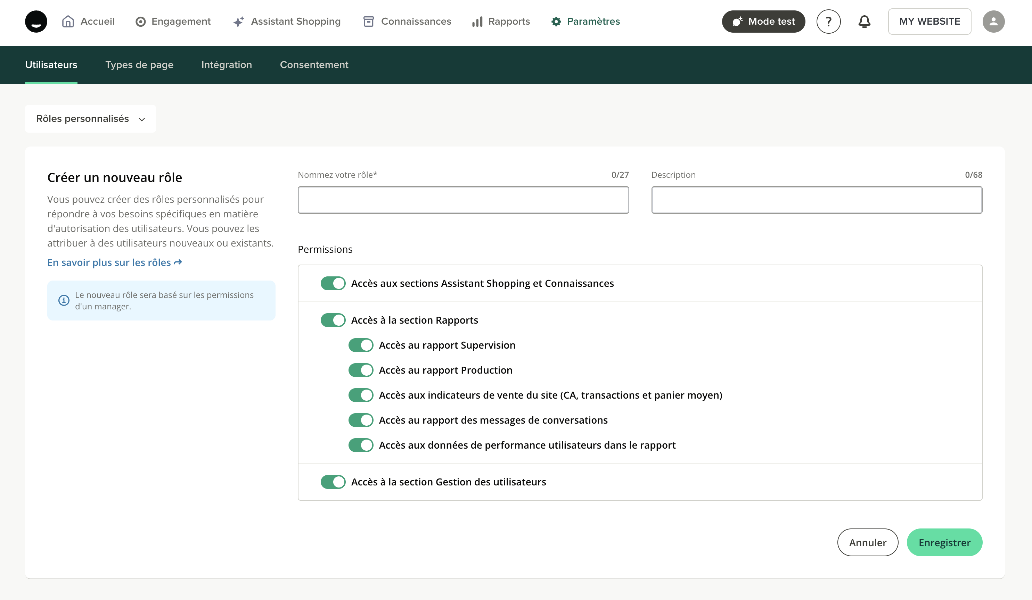Image resolution: width=1032 pixels, height=600 pixels.
Task: Toggle Accès aux indicateurs de vente du site
Action: click(361, 395)
